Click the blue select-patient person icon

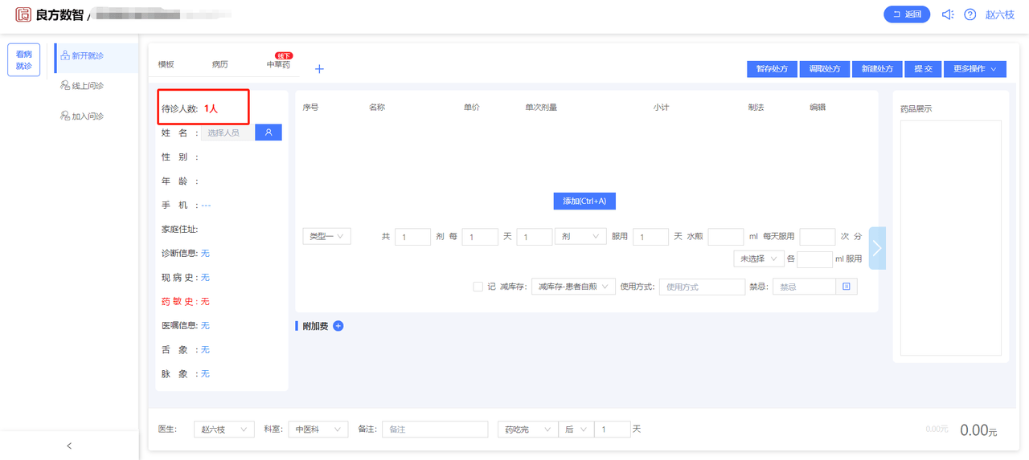pyautogui.click(x=269, y=132)
